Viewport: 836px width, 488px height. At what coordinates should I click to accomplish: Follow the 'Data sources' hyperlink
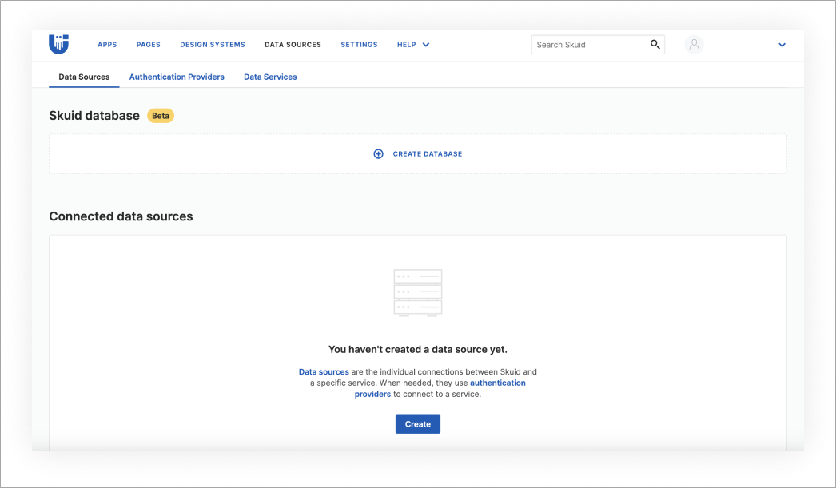pos(324,372)
